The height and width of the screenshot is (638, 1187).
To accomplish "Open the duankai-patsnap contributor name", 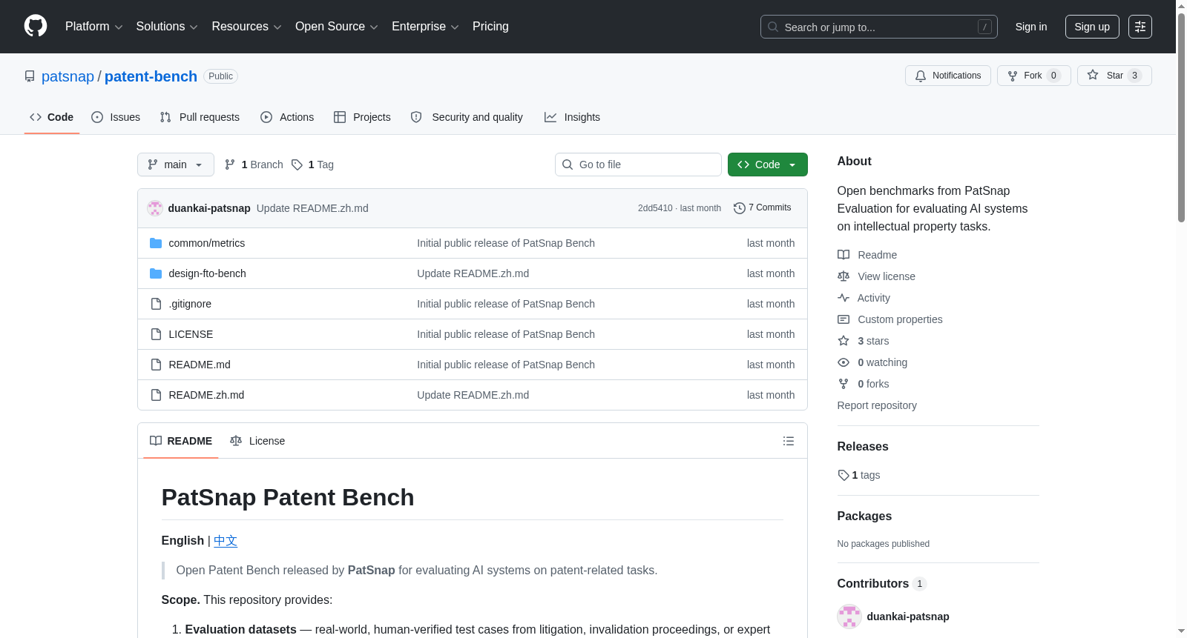I will 908,617.
